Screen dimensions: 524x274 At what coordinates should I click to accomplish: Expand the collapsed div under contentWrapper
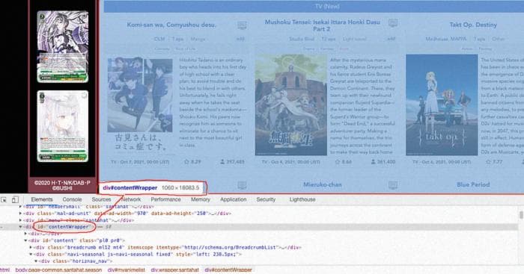25,234
